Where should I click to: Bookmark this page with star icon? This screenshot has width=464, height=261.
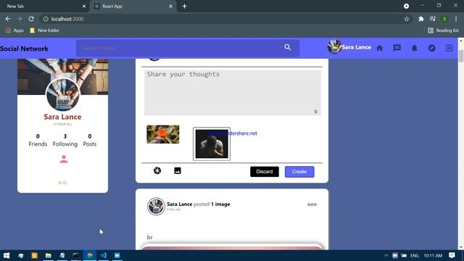407,19
